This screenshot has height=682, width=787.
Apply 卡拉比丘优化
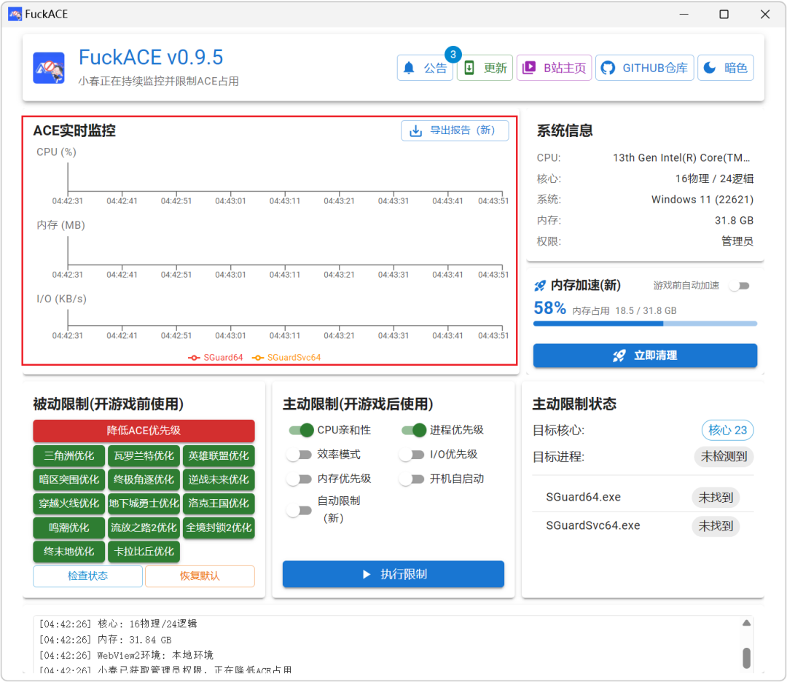click(x=144, y=552)
